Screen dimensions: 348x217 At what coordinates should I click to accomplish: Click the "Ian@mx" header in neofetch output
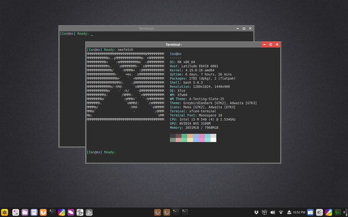click(x=176, y=54)
